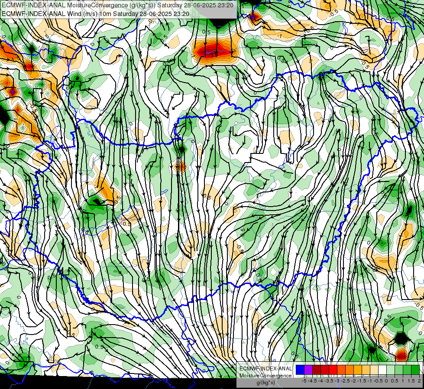Click the Wind (m/s) 10m title line
This screenshot has width=424, height=389.
tap(95, 13)
